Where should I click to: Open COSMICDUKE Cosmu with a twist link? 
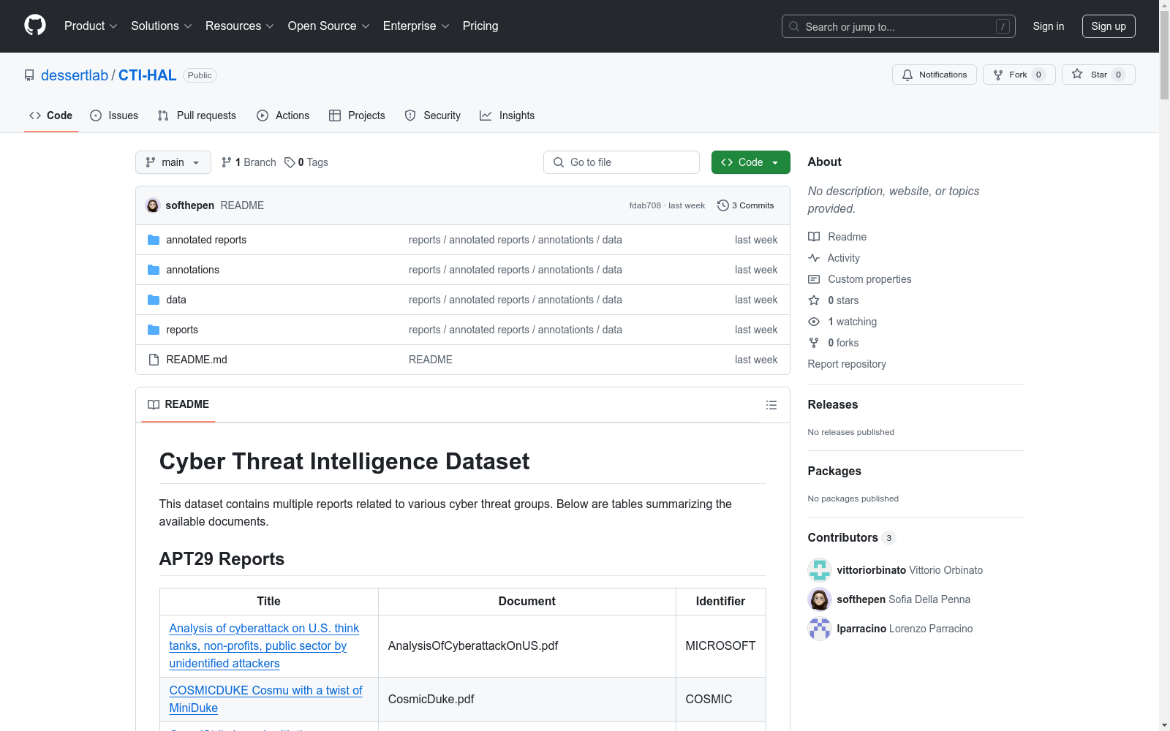point(265,699)
